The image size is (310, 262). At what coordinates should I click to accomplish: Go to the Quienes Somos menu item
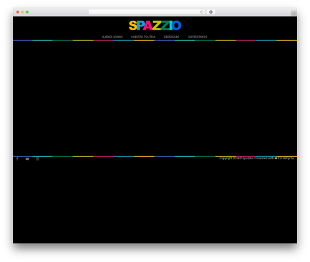(112, 37)
